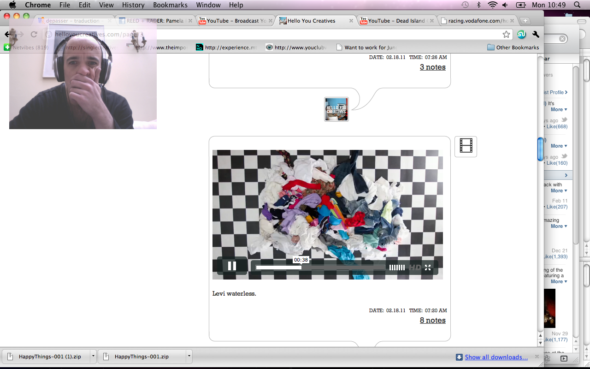Expand dropdown for HappyThings-001.zip download
Viewport: 590px width, 369px height.
click(189, 357)
